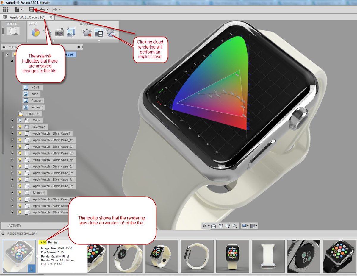Toggle lightbulb visibility for Sketches folder

pyautogui.click(x=20, y=127)
